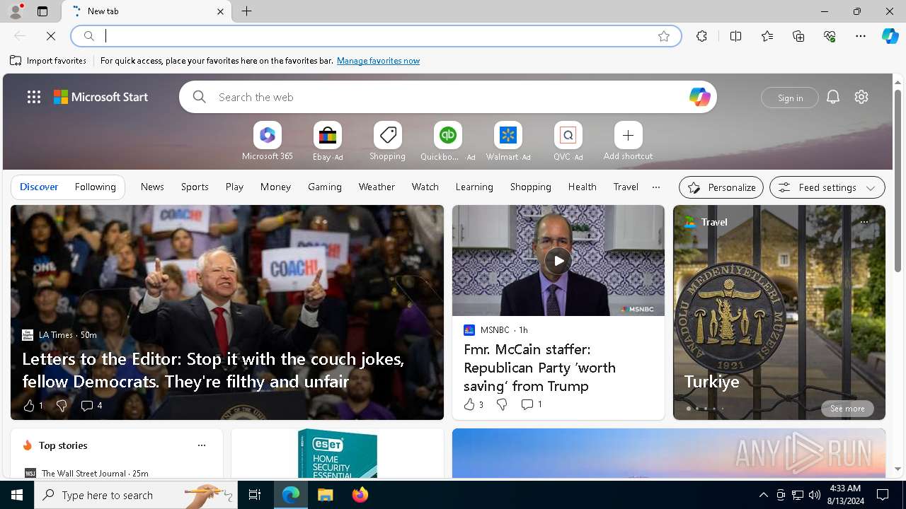Dislike the LA Times letters article
The height and width of the screenshot is (509, 906).
point(61,406)
